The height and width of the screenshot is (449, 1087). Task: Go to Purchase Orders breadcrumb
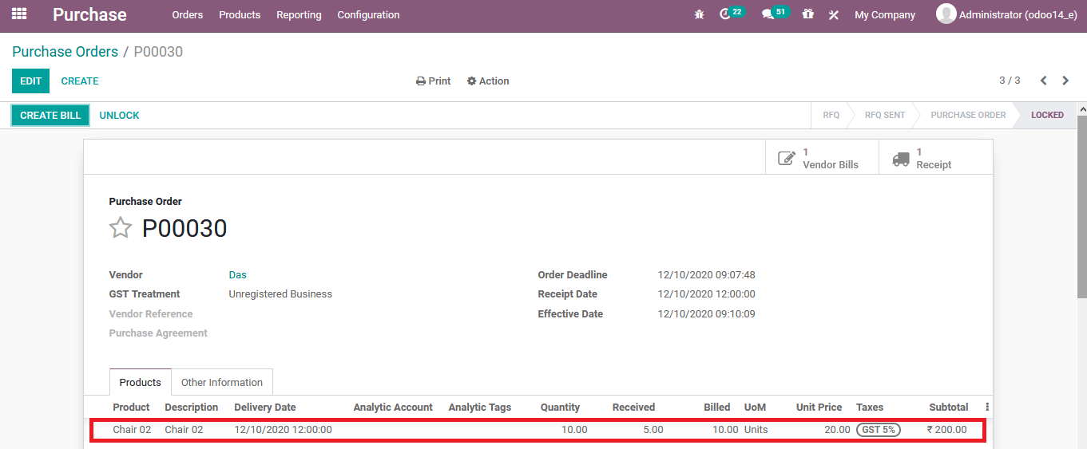[65, 52]
